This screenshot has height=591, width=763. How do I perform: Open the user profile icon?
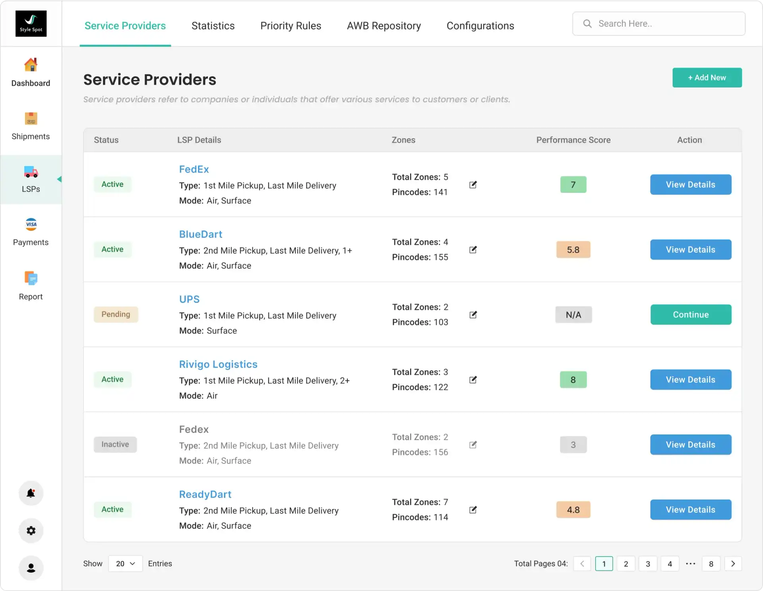tap(31, 568)
